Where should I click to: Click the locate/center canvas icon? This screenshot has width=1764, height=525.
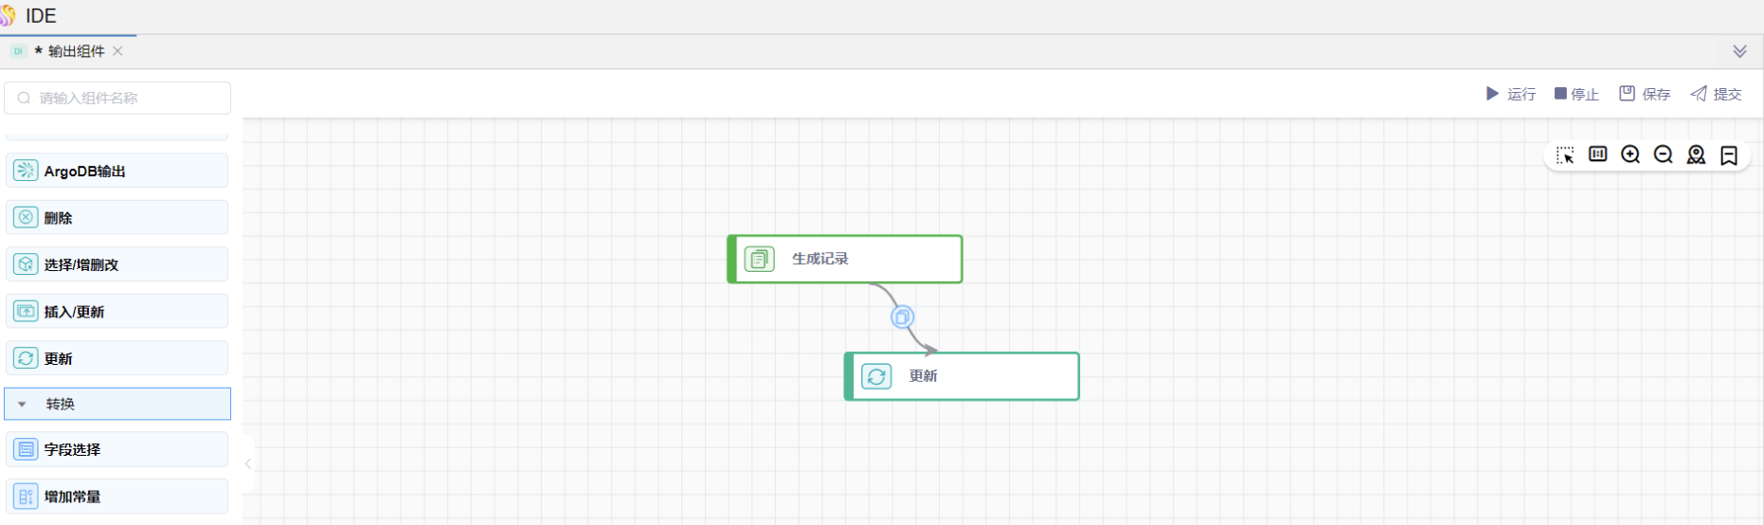click(1696, 154)
